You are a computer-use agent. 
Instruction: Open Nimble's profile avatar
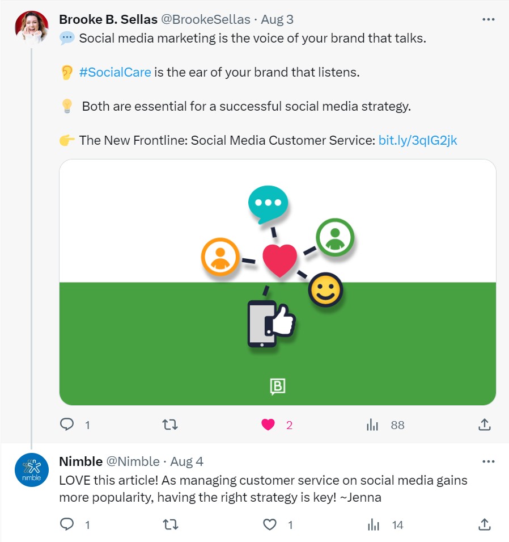(32, 470)
